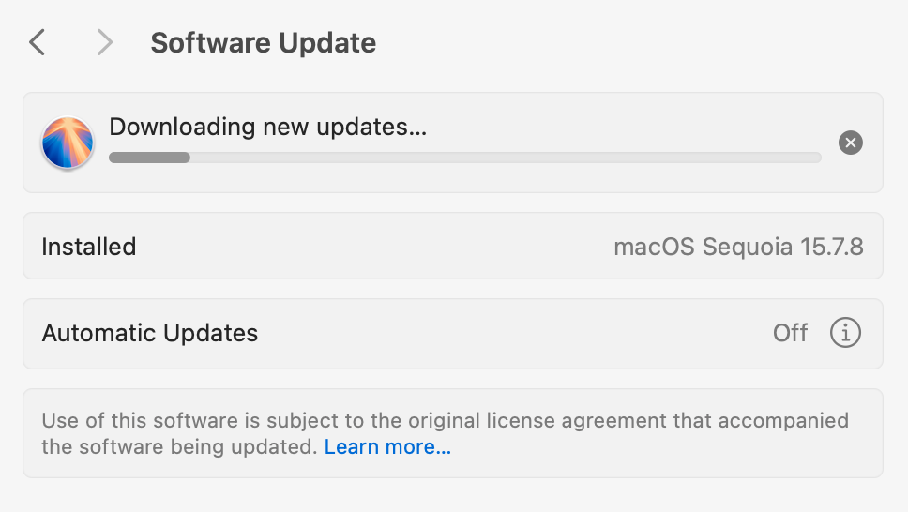Select the macOS Sequoia 15.7.8 version text

pos(738,247)
